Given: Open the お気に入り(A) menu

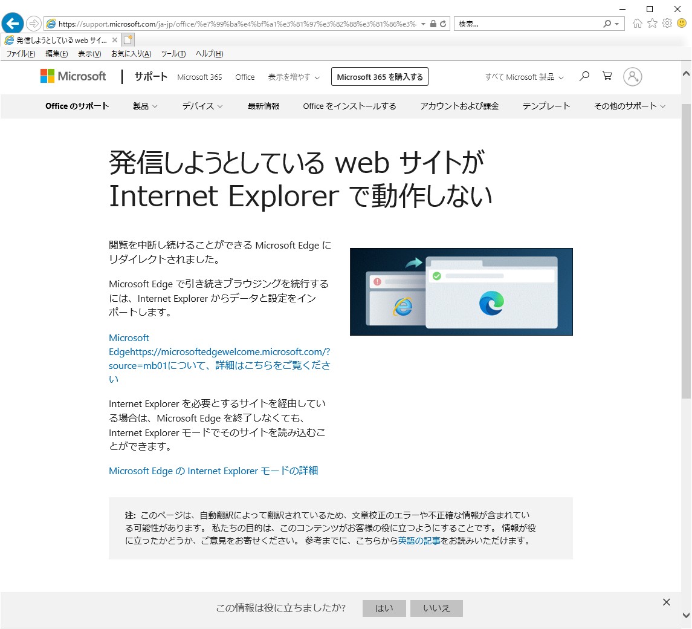Looking at the screenshot, I should 131,54.
